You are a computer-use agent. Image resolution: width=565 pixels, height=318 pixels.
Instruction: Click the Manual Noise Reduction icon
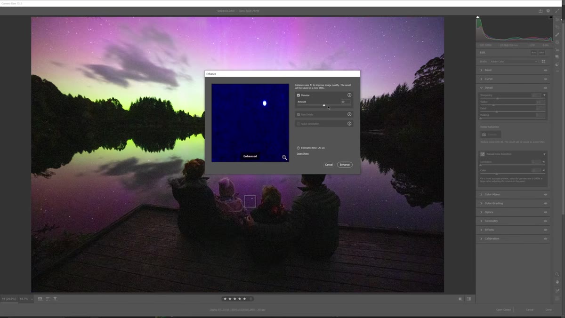click(x=483, y=154)
